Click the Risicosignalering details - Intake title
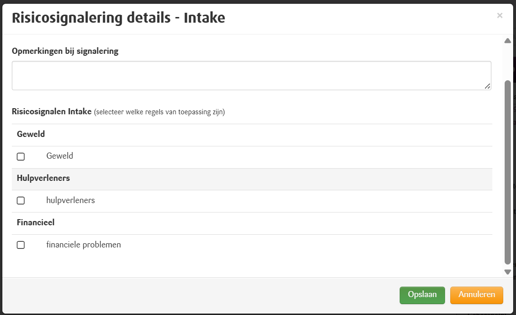Image resolution: width=516 pixels, height=315 pixels. point(118,18)
